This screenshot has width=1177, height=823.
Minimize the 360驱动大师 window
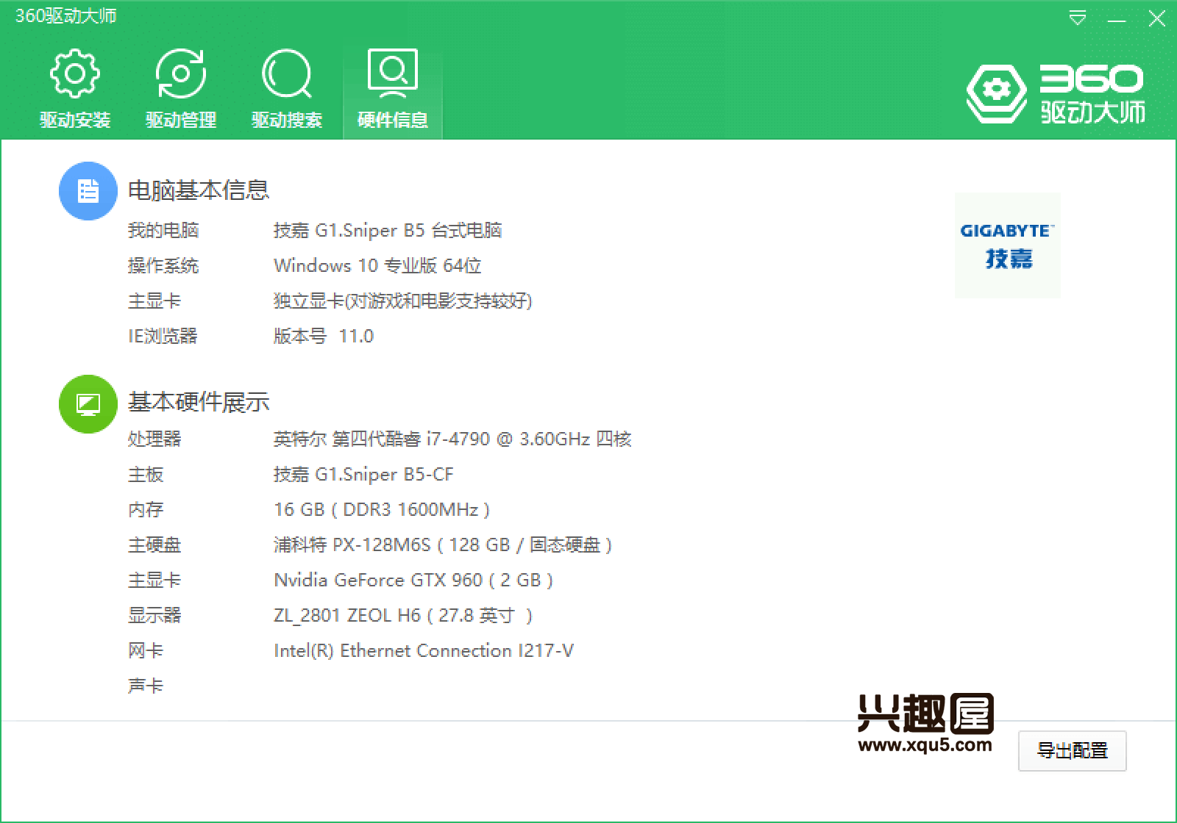[1117, 19]
